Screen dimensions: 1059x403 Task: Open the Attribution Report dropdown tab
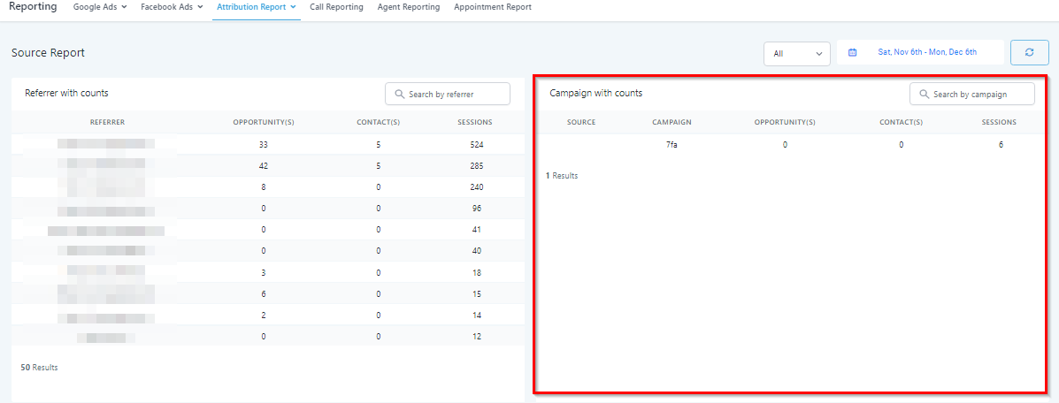(x=256, y=7)
